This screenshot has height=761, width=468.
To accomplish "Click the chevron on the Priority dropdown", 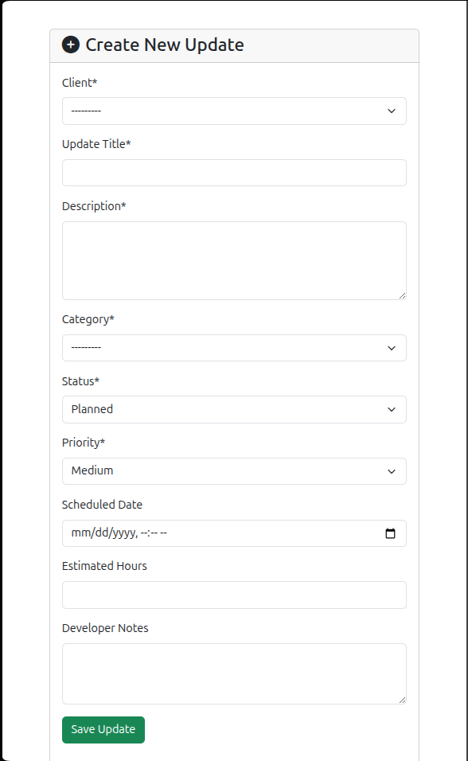I will point(391,471).
